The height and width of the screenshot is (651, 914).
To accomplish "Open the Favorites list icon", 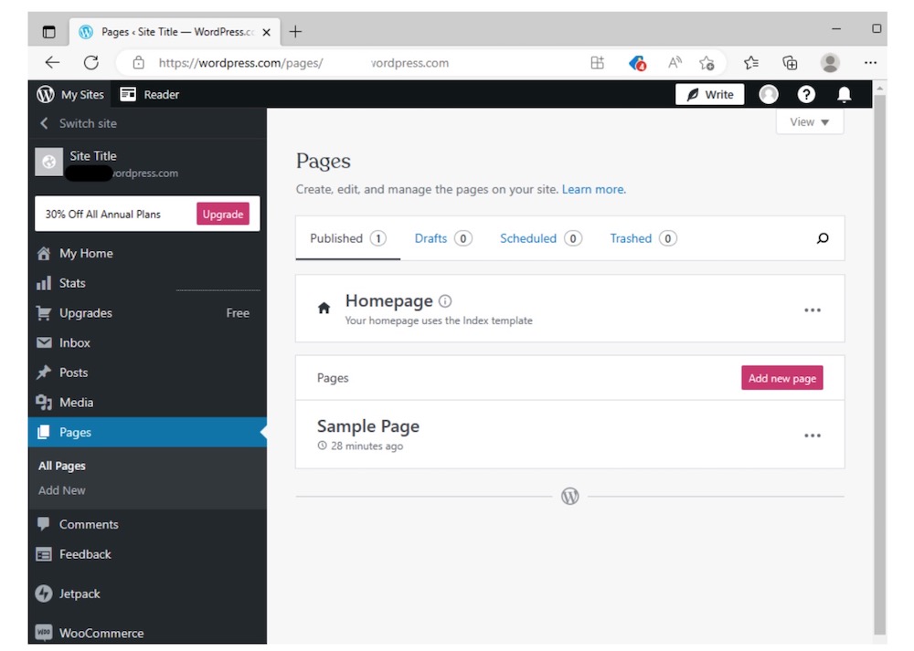I will click(751, 63).
